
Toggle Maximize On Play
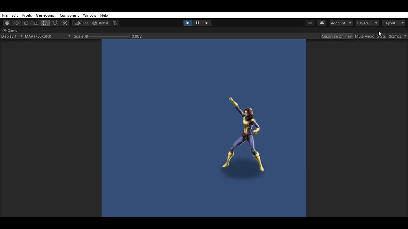tap(337, 36)
